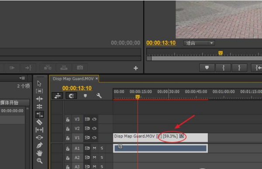The width and height of the screenshot is (262, 169).
Task: Select the Pen tool
Action: click(39, 145)
